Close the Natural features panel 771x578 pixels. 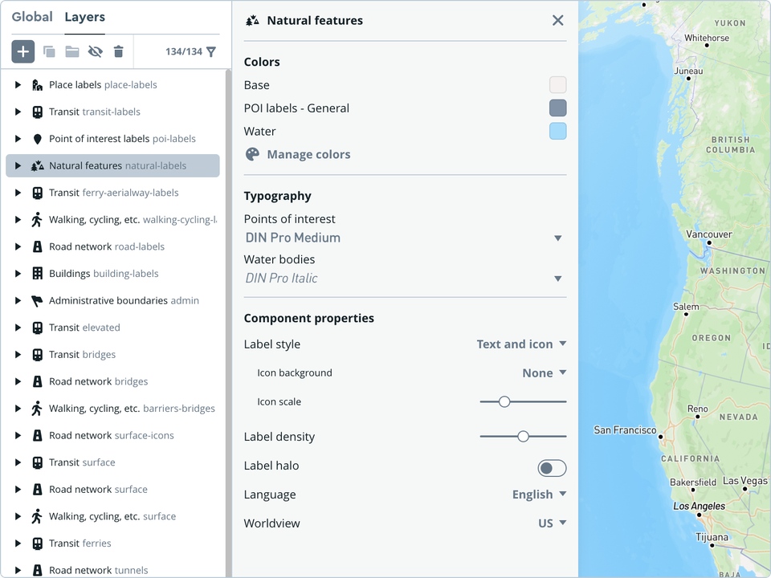[557, 20]
